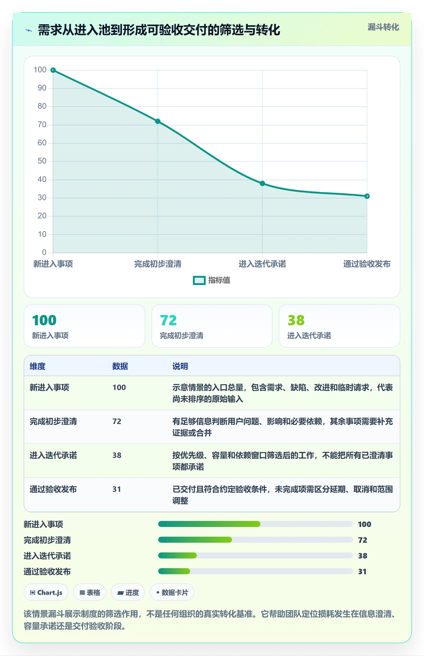This screenshot has width=424, height=656.
Task: Click the 通过验收发布 progress bar
Action: coord(255,571)
